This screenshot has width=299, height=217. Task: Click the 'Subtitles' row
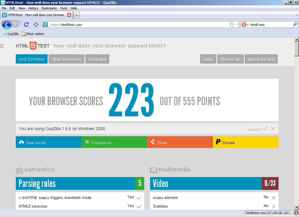pos(214,206)
